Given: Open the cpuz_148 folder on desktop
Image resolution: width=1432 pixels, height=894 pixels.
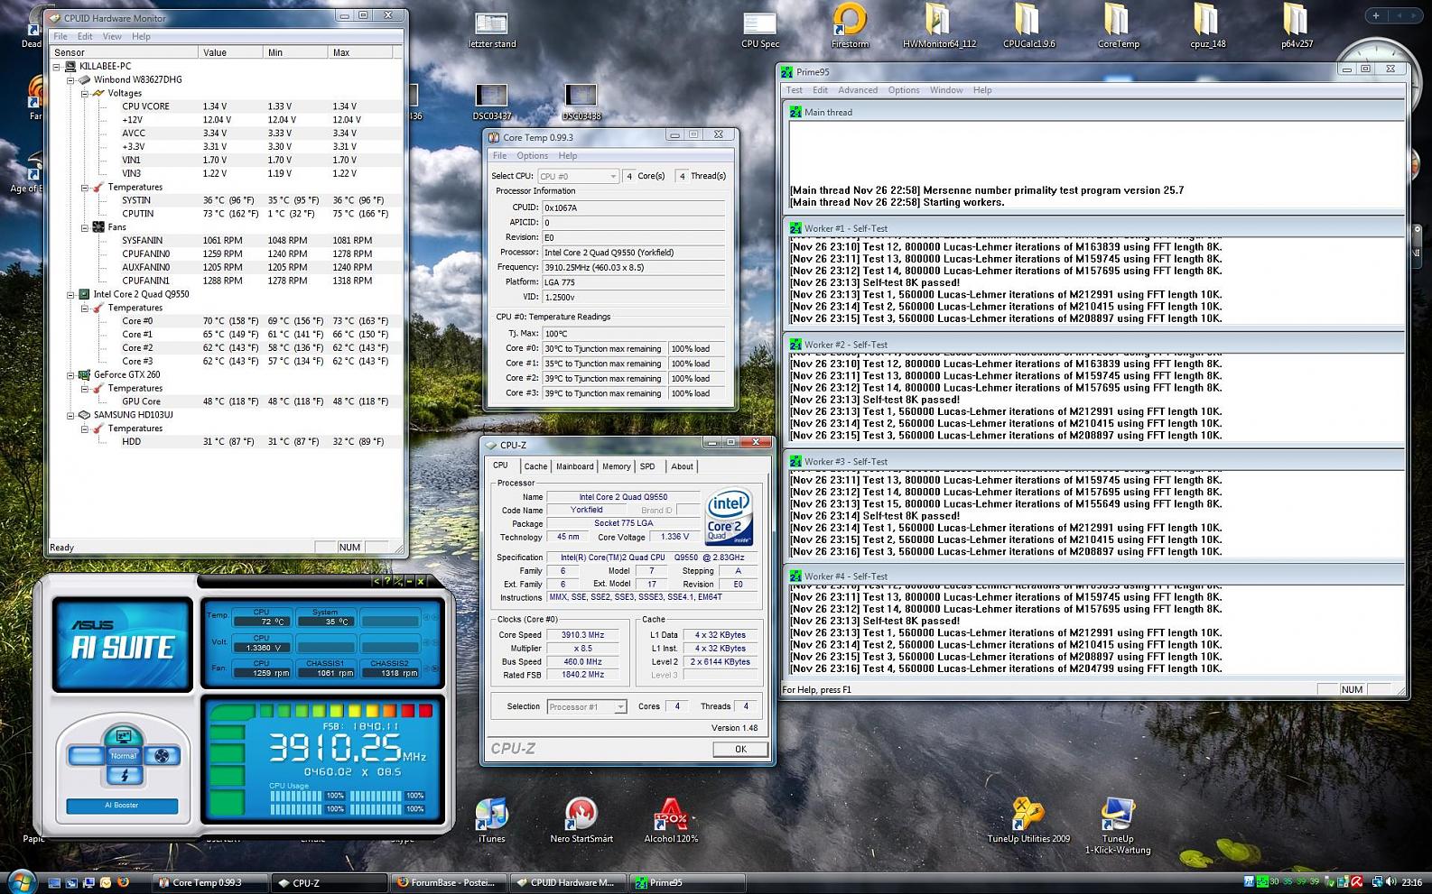Looking at the screenshot, I should coord(1207,26).
